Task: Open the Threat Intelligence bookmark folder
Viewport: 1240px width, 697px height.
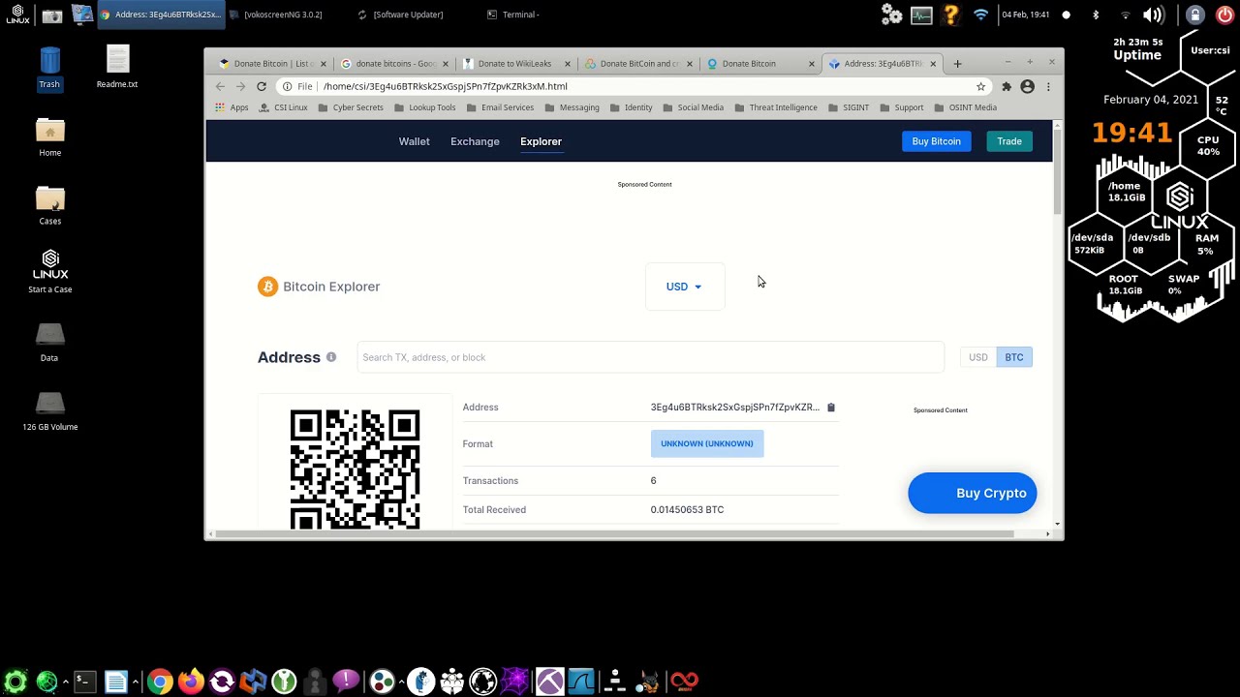Action: (776, 107)
